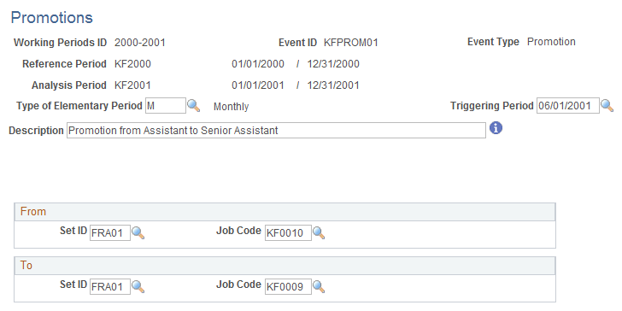This screenshot has width=622, height=311.
Task: Click the Monthly description text
Action: click(x=232, y=106)
